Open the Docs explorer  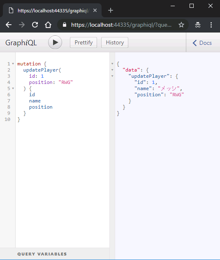(x=202, y=43)
